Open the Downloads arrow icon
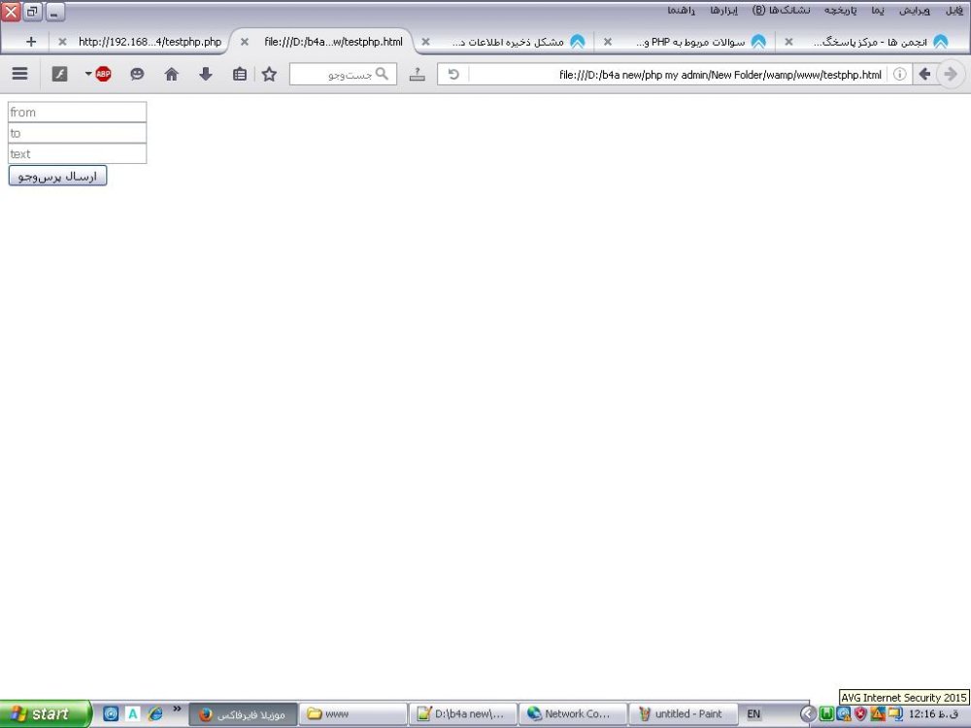This screenshot has height=728, width=971. click(205, 74)
